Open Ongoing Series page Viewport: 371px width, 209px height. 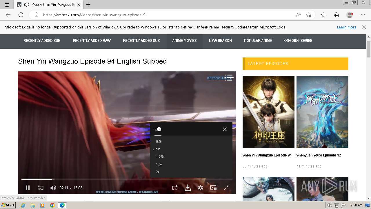(x=298, y=41)
